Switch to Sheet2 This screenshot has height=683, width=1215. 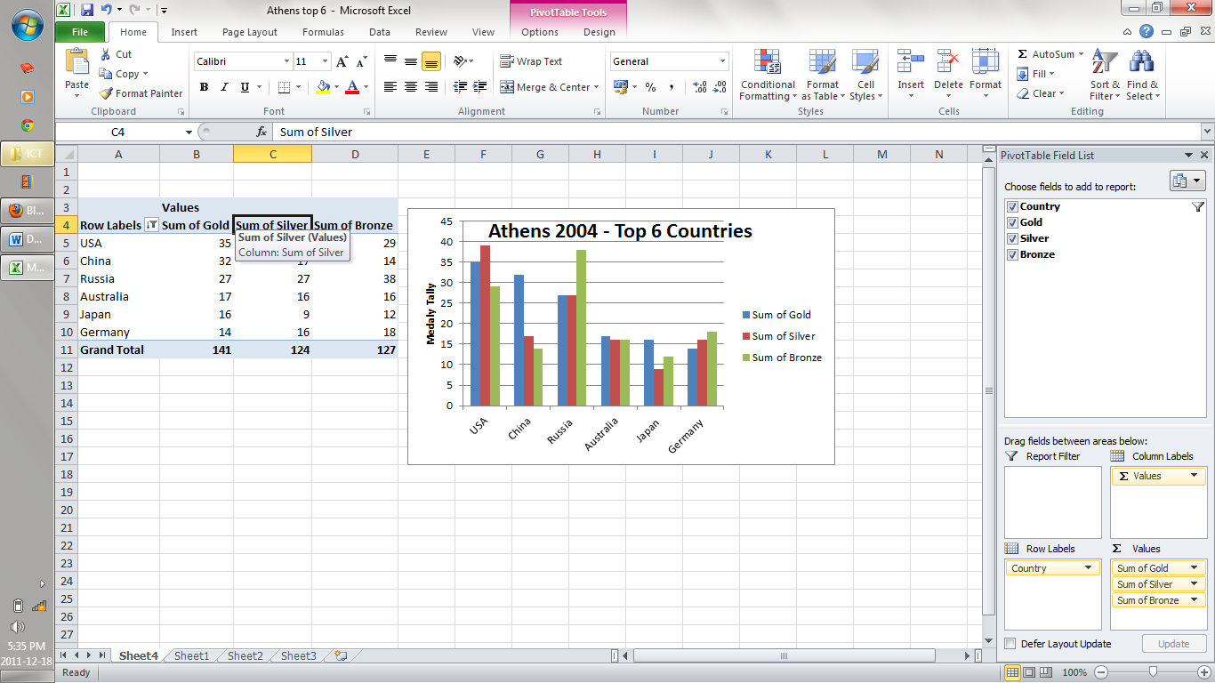click(243, 655)
